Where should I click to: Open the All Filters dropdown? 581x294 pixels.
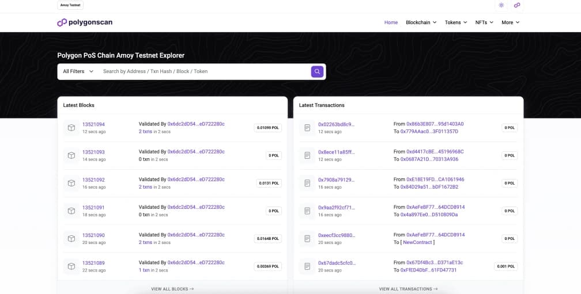click(78, 71)
